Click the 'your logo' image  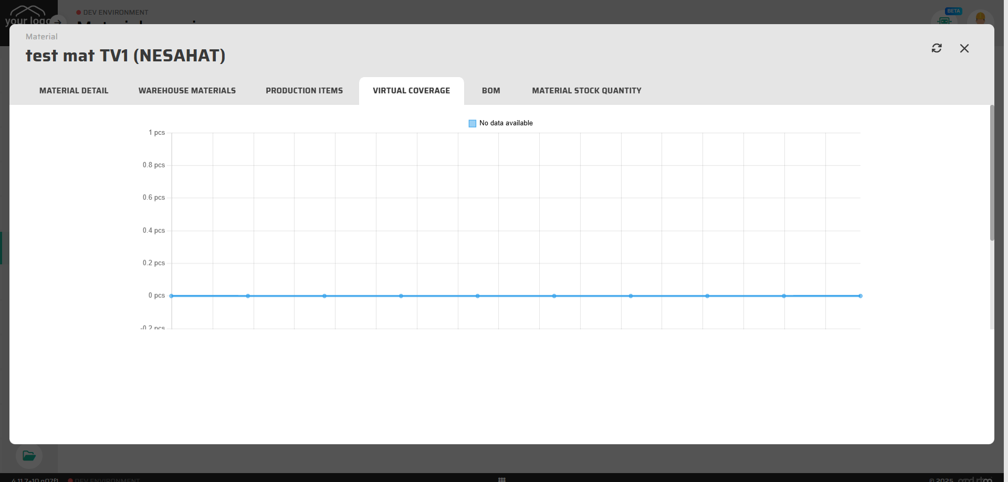(26, 16)
